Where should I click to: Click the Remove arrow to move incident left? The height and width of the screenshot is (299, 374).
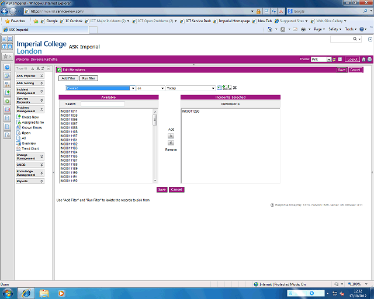(x=171, y=143)
